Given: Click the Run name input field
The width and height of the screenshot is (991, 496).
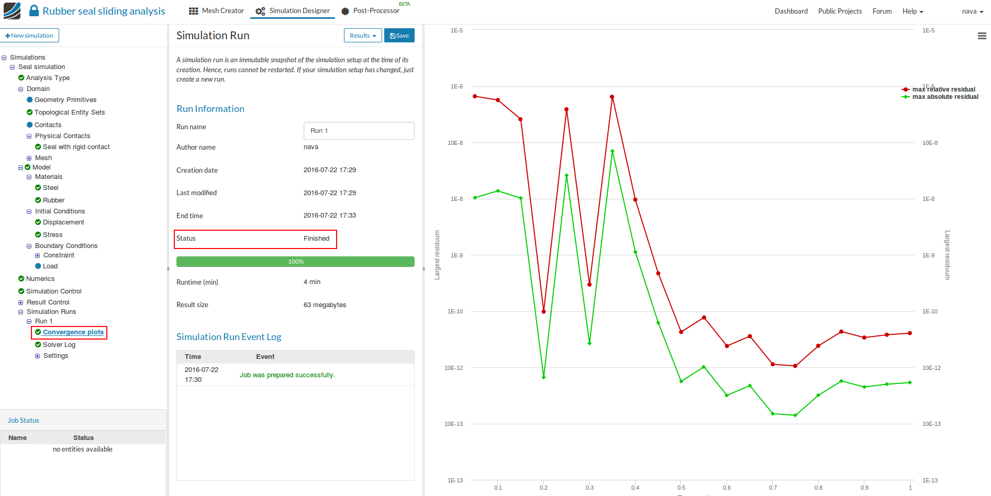Looking at the screenshot, I should [359, 131].
